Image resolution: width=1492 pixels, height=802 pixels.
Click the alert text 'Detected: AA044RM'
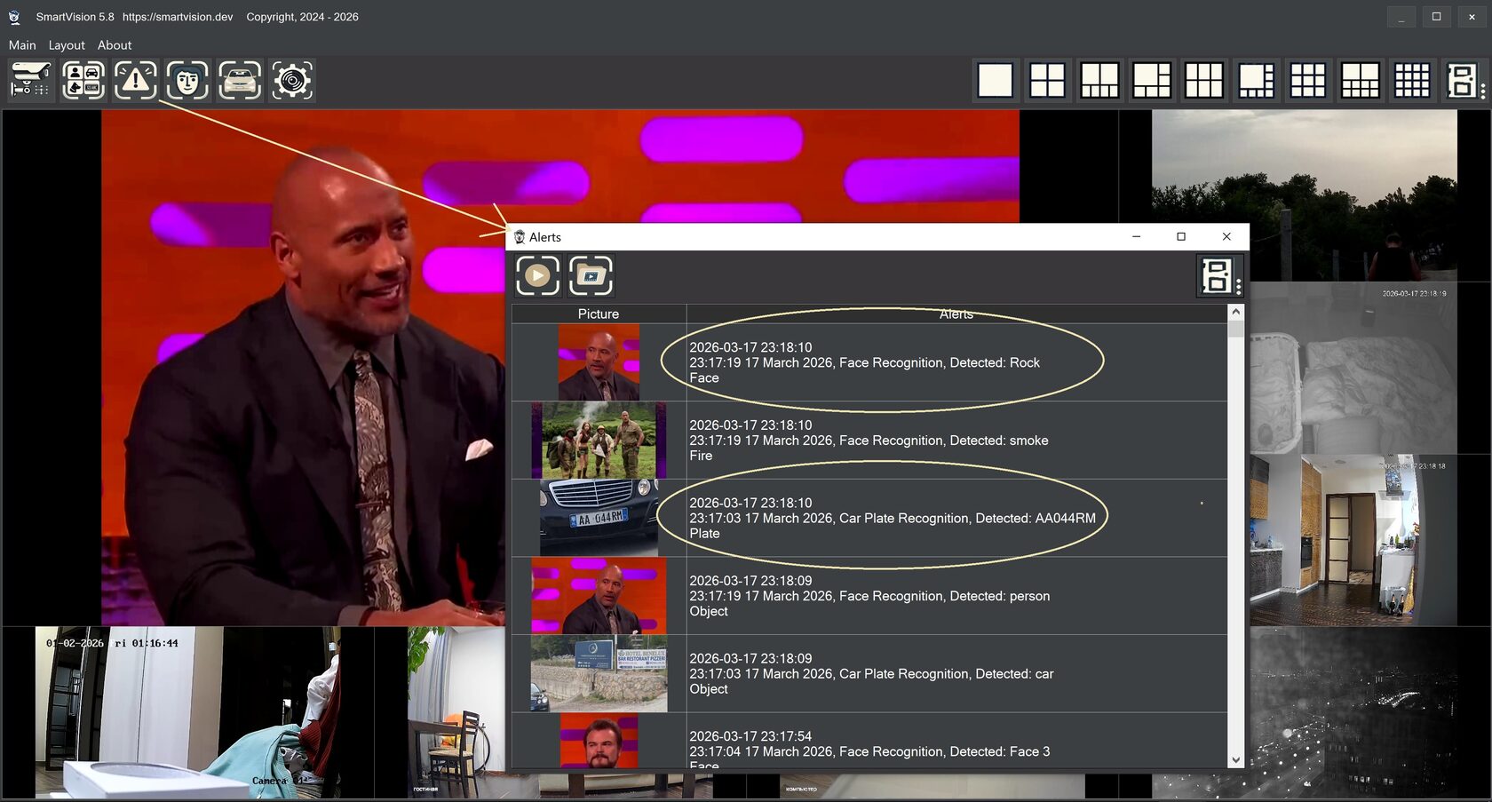[1036, 518]
